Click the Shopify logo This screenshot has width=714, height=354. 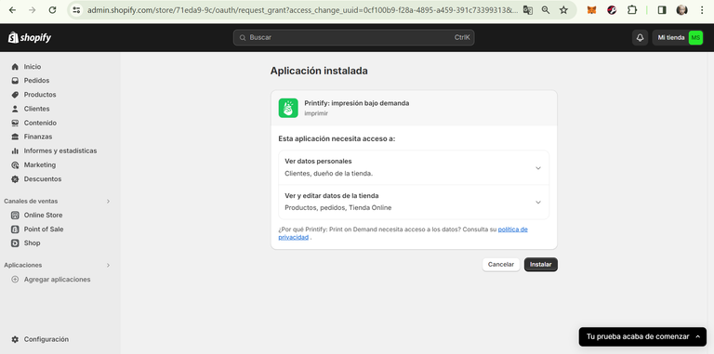click(30, 38)
